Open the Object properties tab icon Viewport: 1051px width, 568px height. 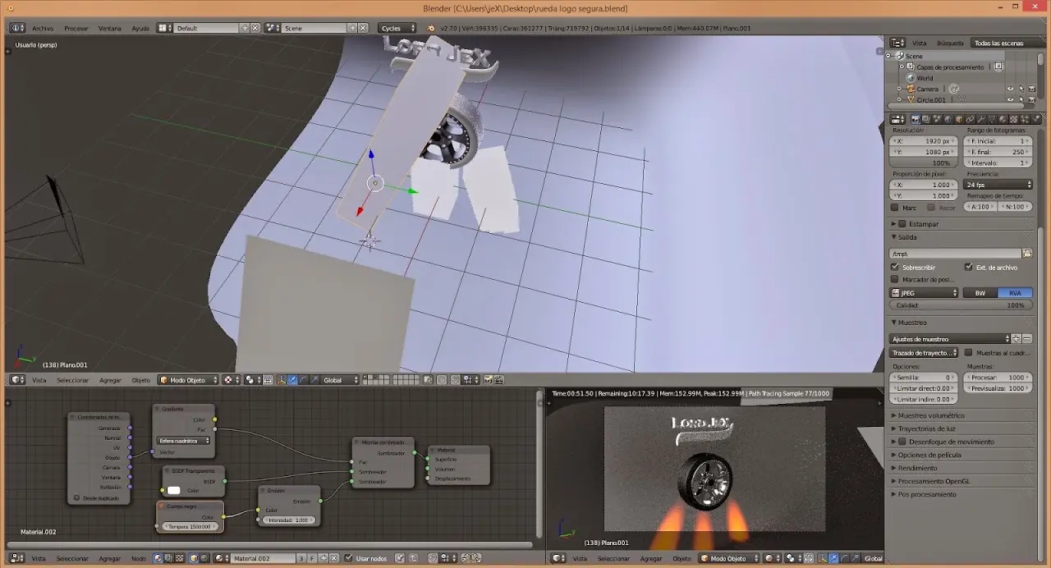click(959, 119)
